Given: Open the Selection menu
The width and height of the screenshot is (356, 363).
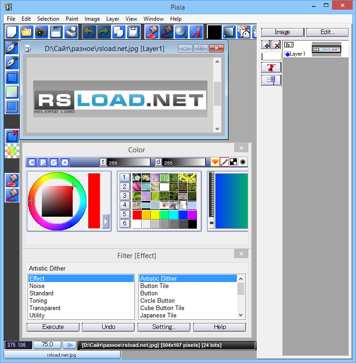Looking at the screenshot, I should coord(48,19).
